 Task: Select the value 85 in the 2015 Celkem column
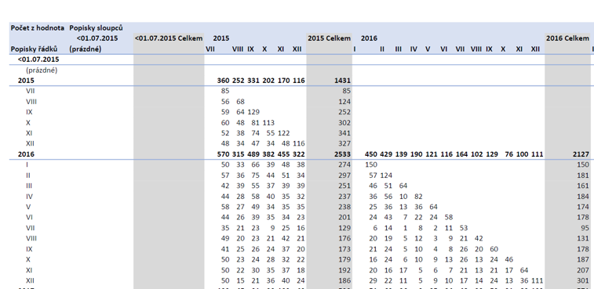tap(346, 91)
